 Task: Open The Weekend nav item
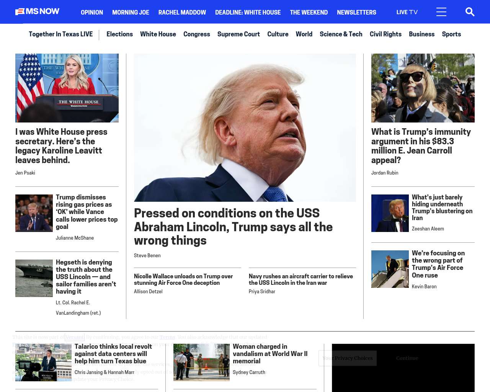click(309, 12)
